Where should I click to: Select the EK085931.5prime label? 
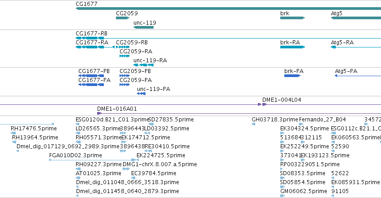(x=355, y=182)
